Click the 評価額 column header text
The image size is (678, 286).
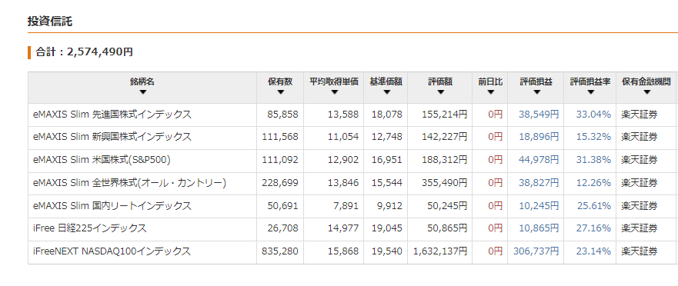440,81
